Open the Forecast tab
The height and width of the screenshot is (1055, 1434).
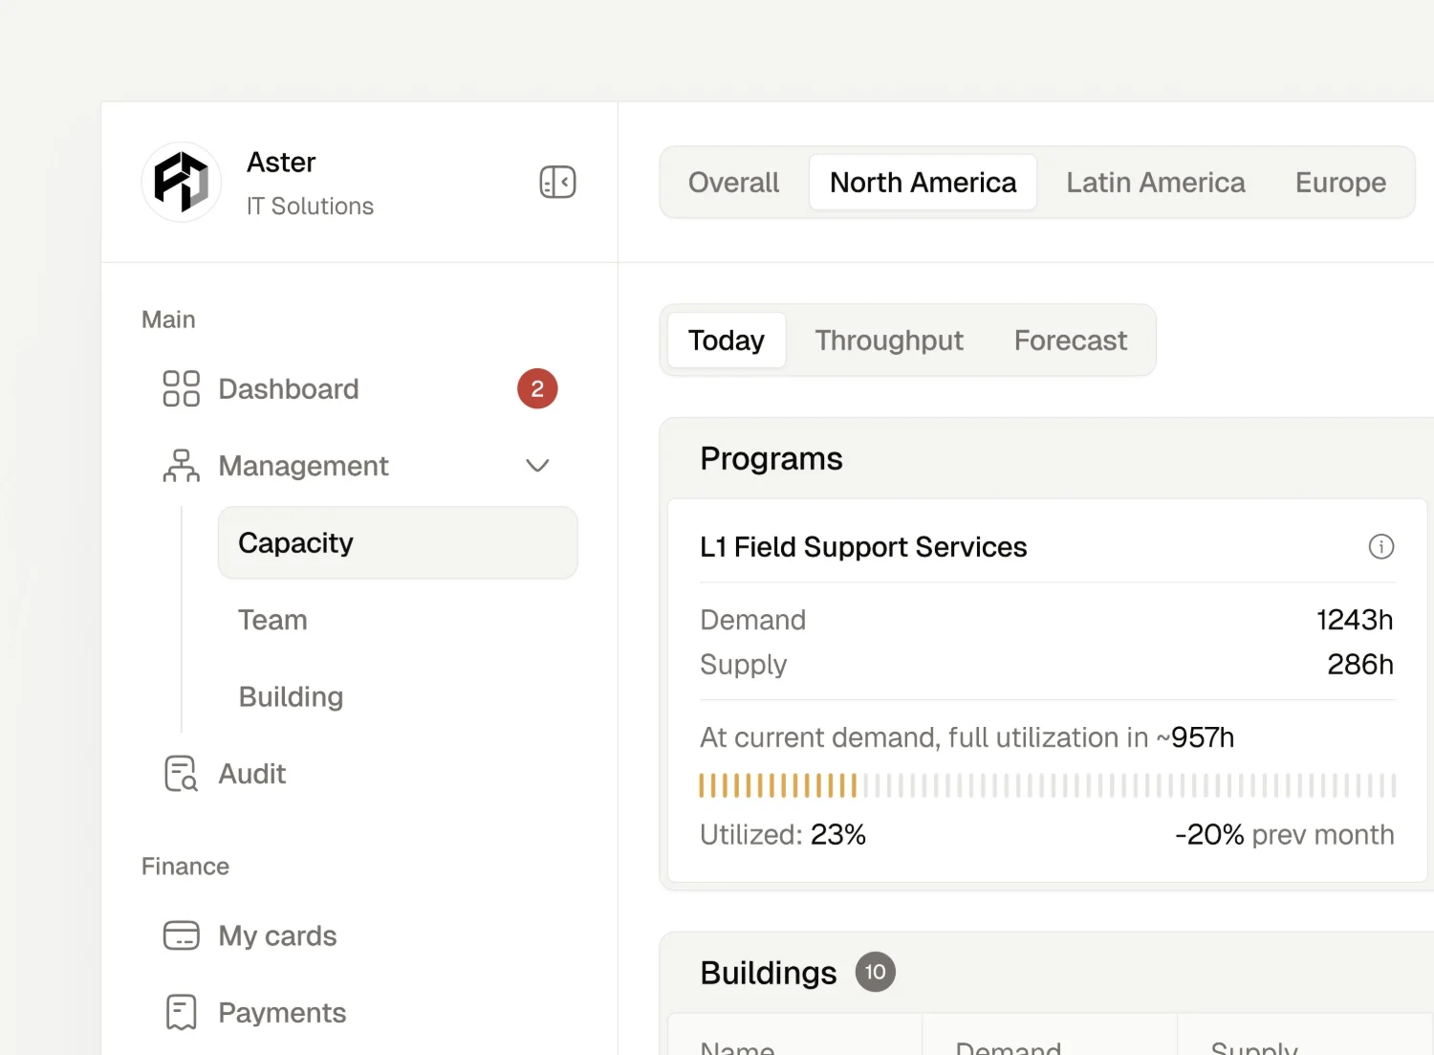pyautogui.click(x=1071, y=341)
